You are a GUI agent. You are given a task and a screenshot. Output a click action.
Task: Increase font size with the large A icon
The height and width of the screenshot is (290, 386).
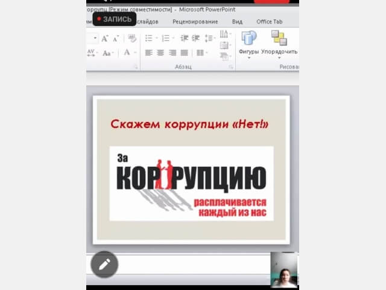pos(104,39)
